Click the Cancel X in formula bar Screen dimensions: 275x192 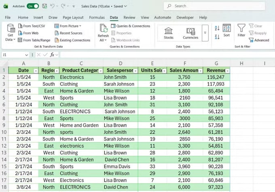pyautogui.click(x=38, y=55)
